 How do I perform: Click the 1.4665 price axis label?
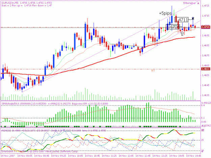coord(206,65)
